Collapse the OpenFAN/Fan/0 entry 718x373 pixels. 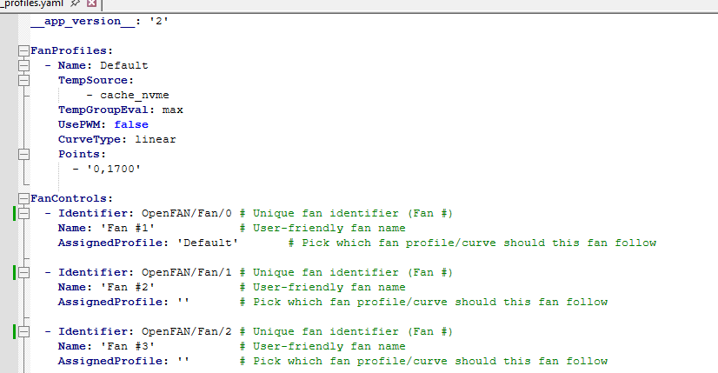(23, 214)
